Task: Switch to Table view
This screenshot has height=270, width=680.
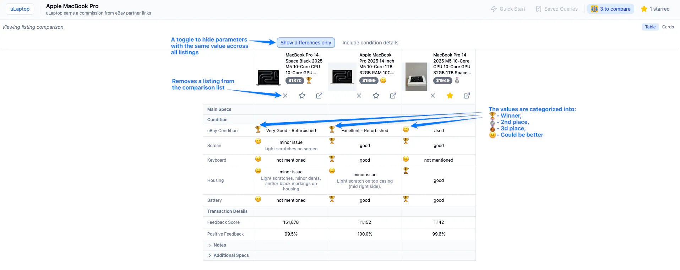Action: click(x=650, y=27)
